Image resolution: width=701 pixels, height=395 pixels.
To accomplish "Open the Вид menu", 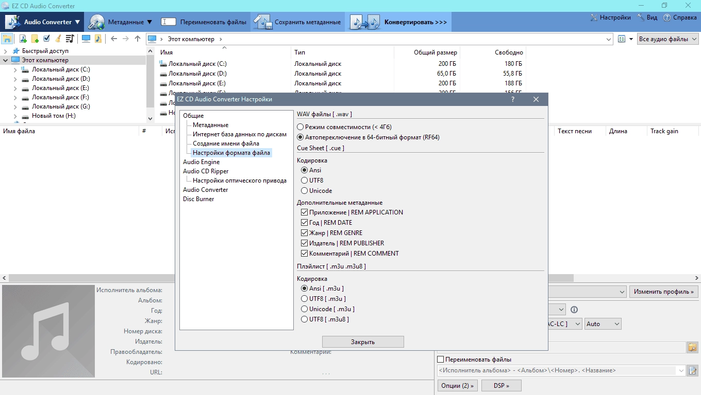I will coord(647,17).
